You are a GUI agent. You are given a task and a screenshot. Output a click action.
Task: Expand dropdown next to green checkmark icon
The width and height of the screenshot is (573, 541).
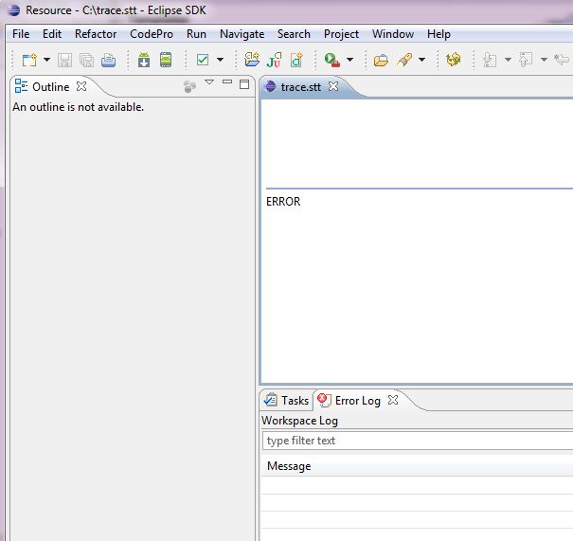(220, 60)
